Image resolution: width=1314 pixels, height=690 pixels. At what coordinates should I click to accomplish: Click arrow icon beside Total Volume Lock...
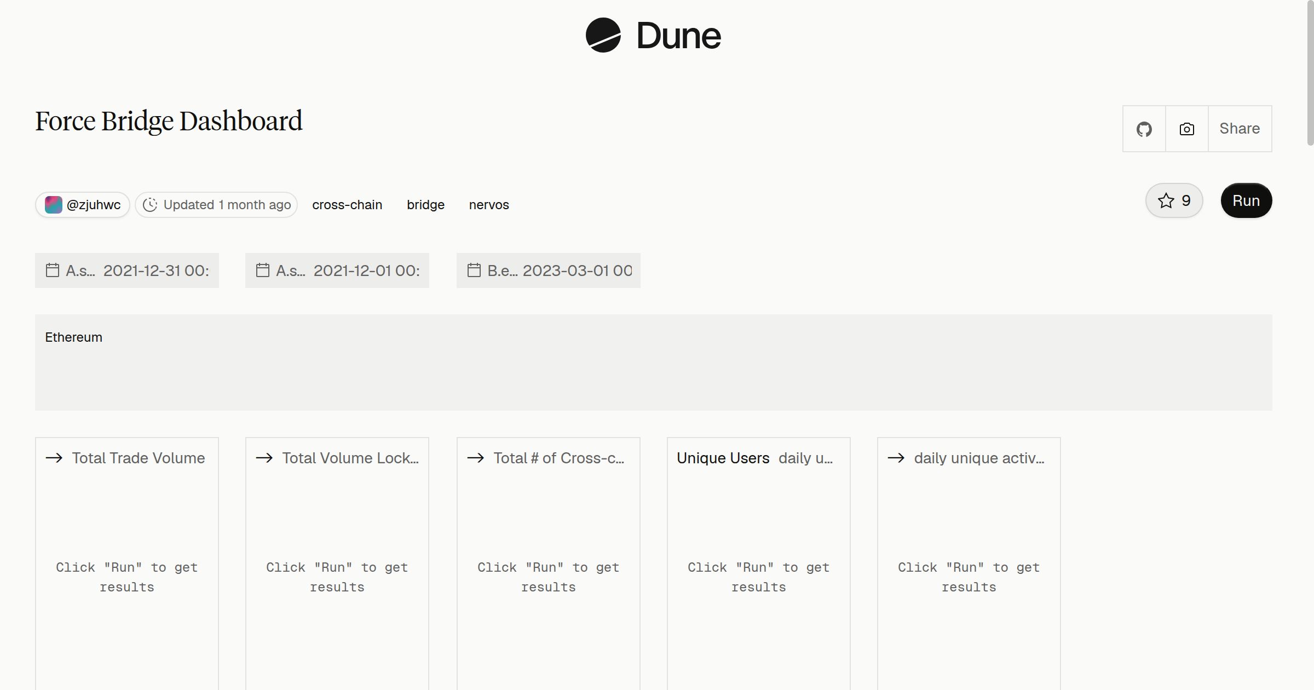[x=264, y=458]
